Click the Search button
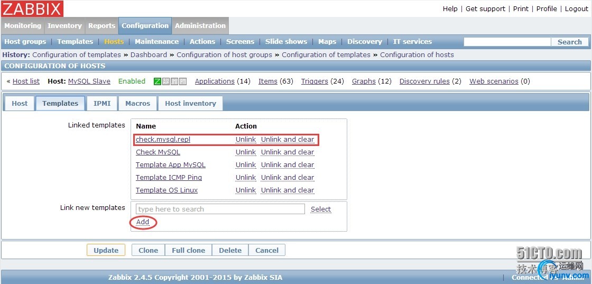The height and width of the screenshot is (284, 592). [570, 42]
